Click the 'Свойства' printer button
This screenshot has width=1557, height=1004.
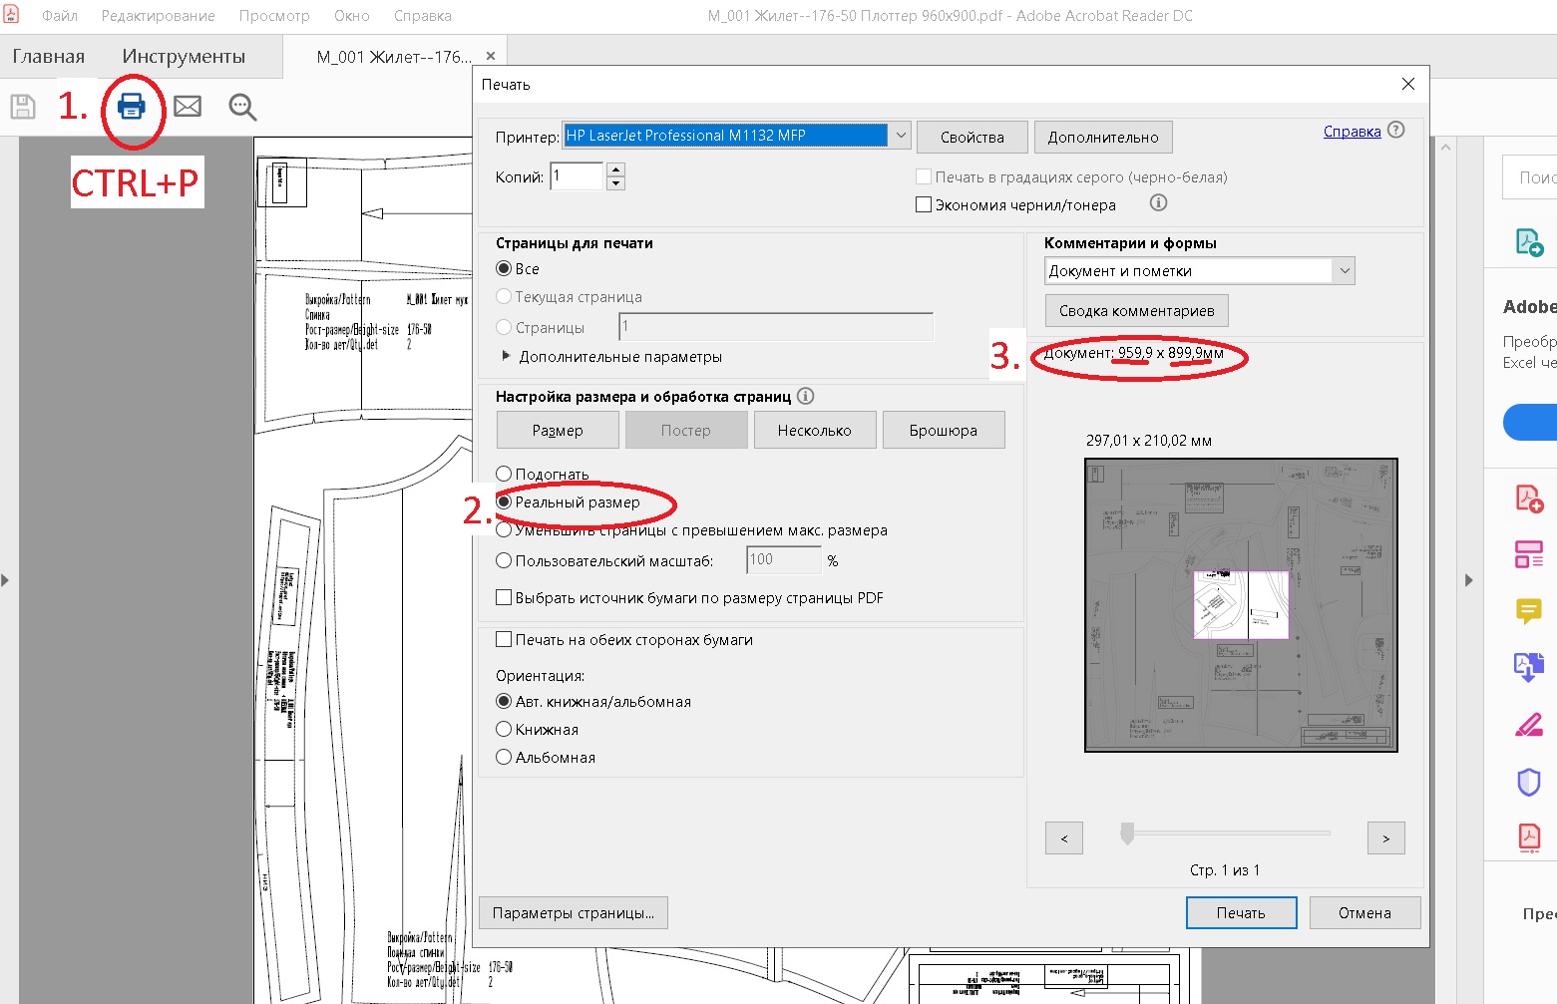972,137
